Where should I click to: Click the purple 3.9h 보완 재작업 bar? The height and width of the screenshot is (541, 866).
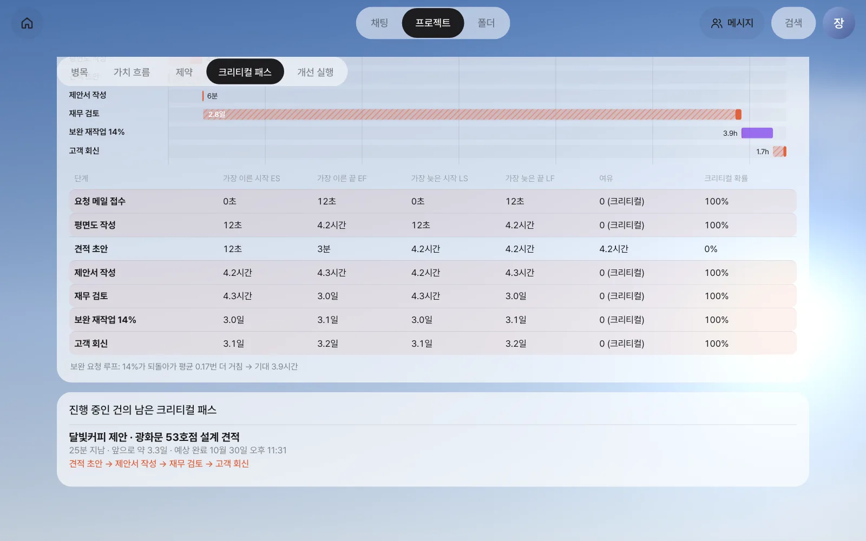click(757, 133)
